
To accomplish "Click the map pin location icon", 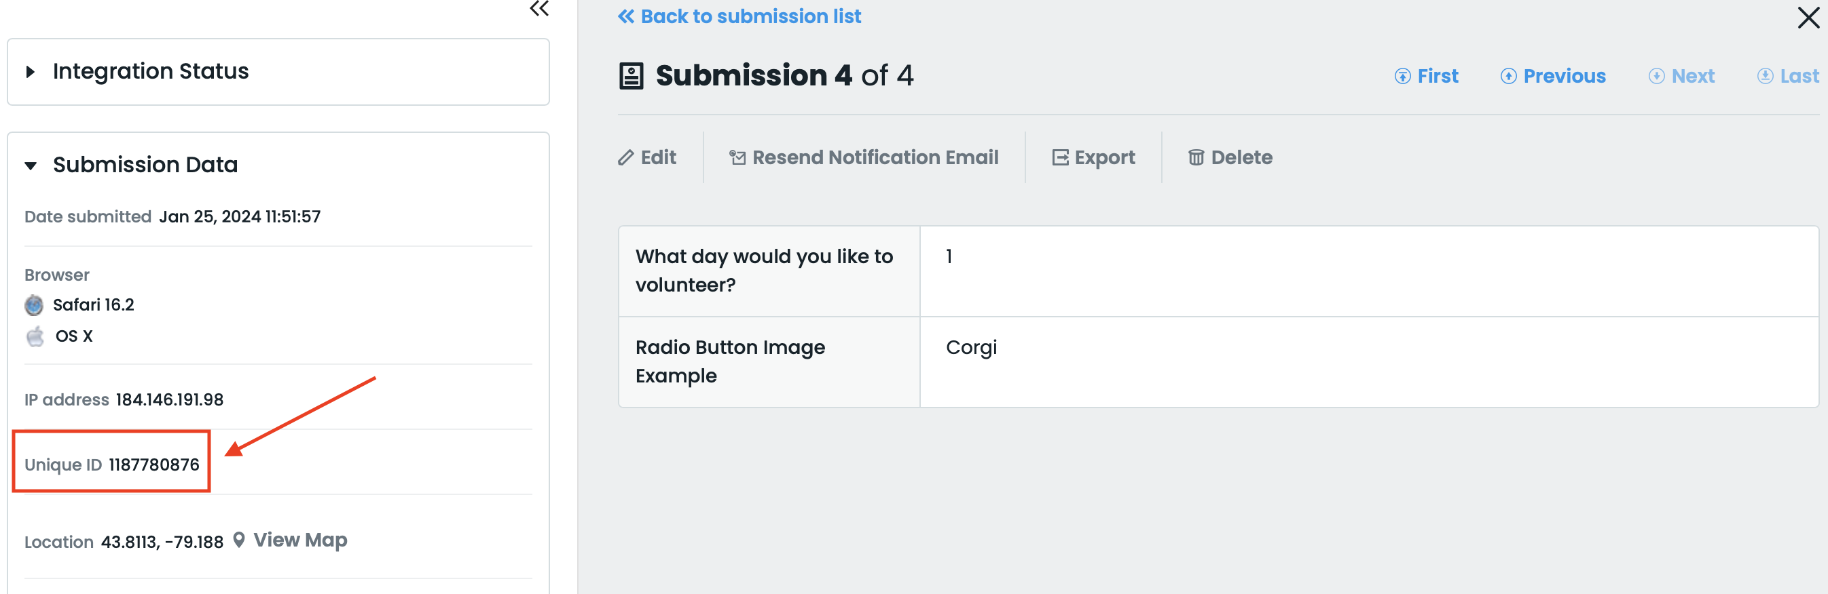I will [x=239, y=540].
